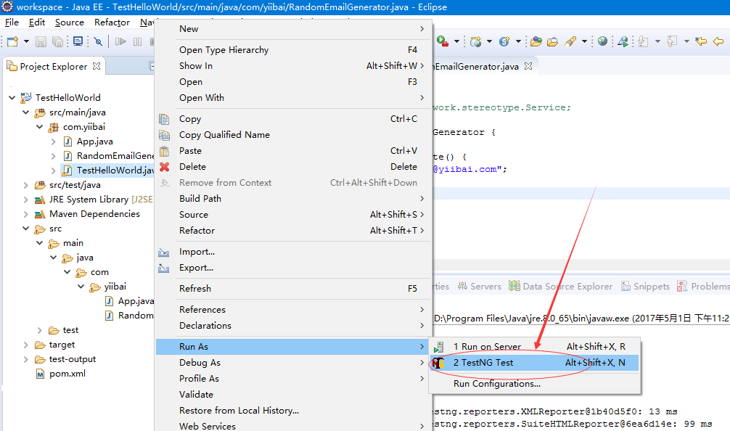Screen dimensions: 730x431
Task: Click the Open Web Browser globe icon
Action: [602, 41]
